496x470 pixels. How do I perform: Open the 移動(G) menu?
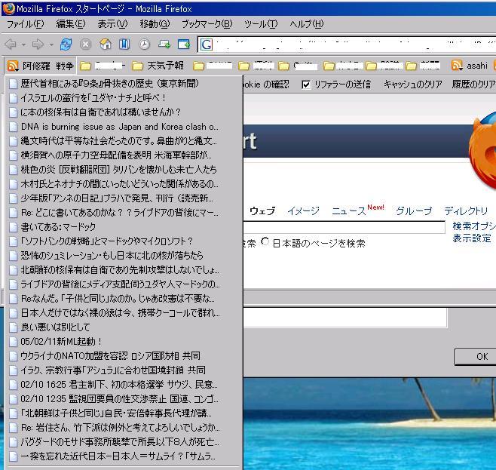pyautogui.click(x=155, y=24)
